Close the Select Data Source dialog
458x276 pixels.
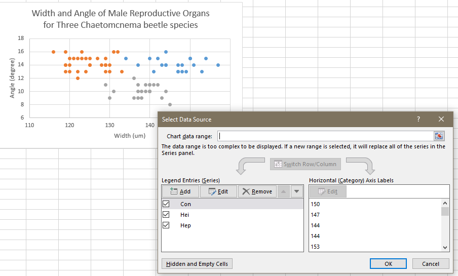tap(441, 119)
